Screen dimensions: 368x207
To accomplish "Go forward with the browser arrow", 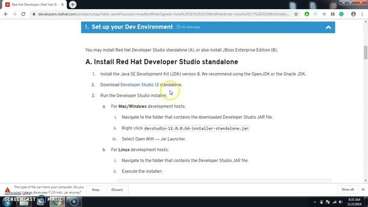I will (x=14, y=14).
